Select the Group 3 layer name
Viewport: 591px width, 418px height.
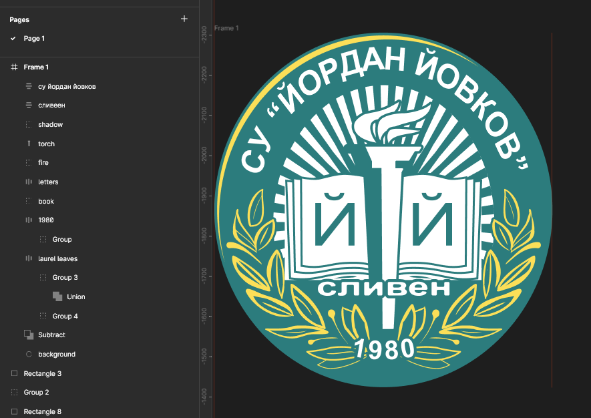pos(65,277)
